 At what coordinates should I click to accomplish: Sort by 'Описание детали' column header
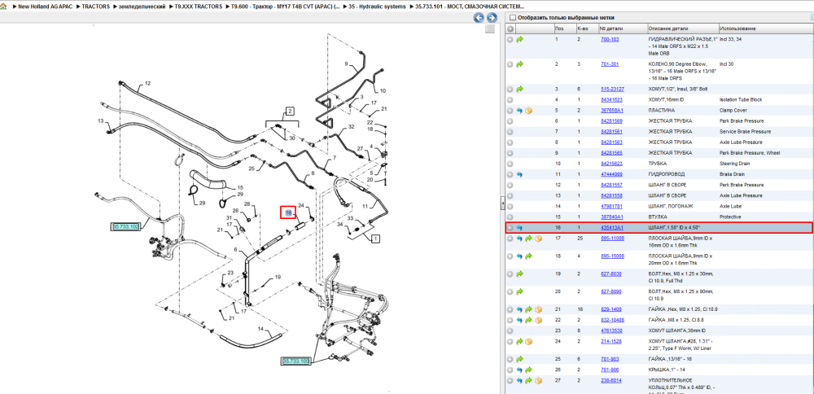click(x=668, y=28)
